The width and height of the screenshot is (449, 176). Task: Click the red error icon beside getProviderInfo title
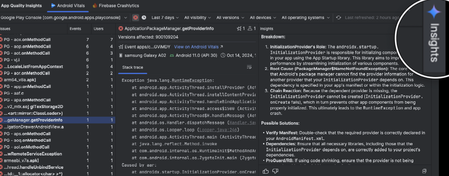(x=120, y=29)
